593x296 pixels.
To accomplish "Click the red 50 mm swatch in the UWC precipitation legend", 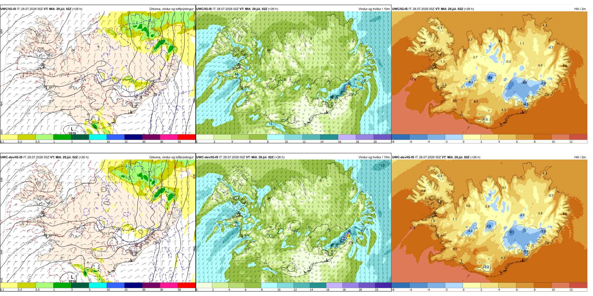I will point(187,137).
